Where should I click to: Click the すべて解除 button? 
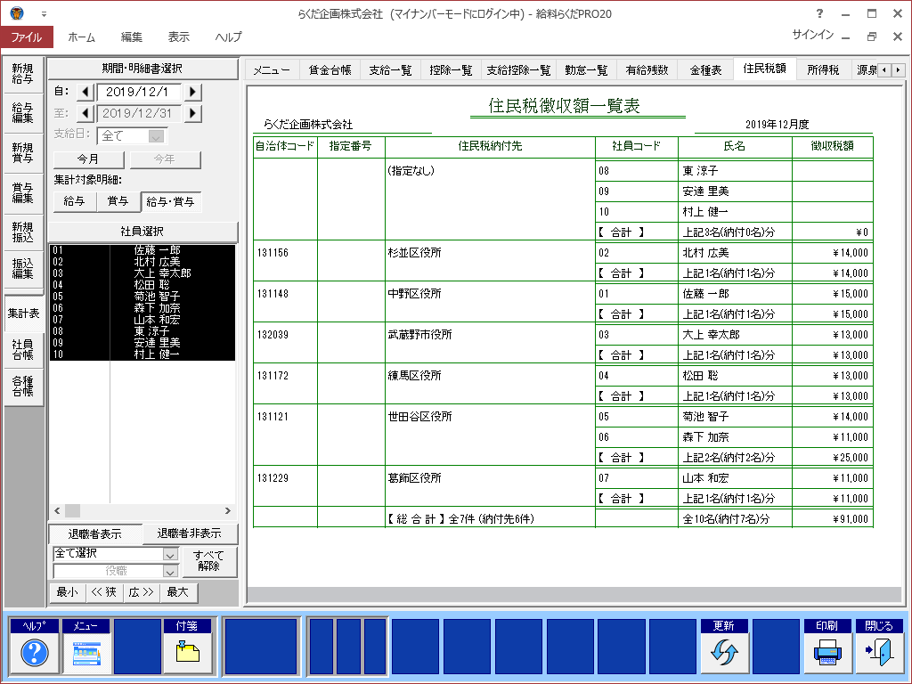pos(208,561)
